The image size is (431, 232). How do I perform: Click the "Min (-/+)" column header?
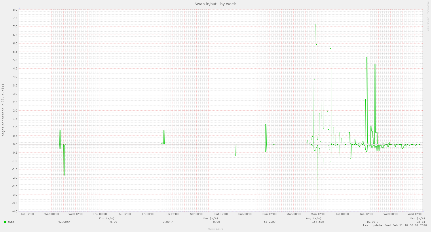(x=210, y=218)
